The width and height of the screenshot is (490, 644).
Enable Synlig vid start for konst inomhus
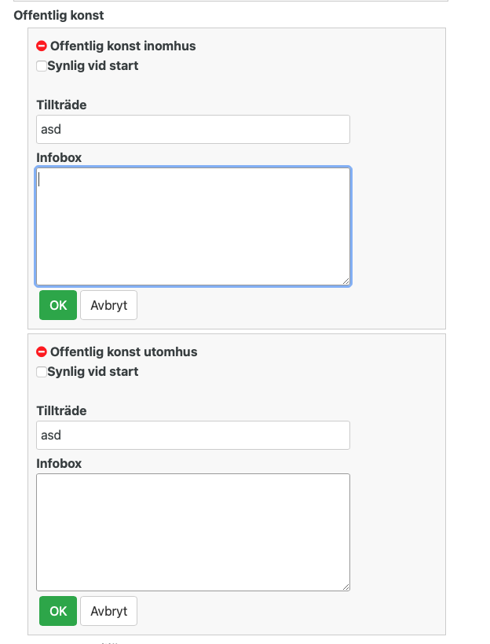(x=42, y=66)
